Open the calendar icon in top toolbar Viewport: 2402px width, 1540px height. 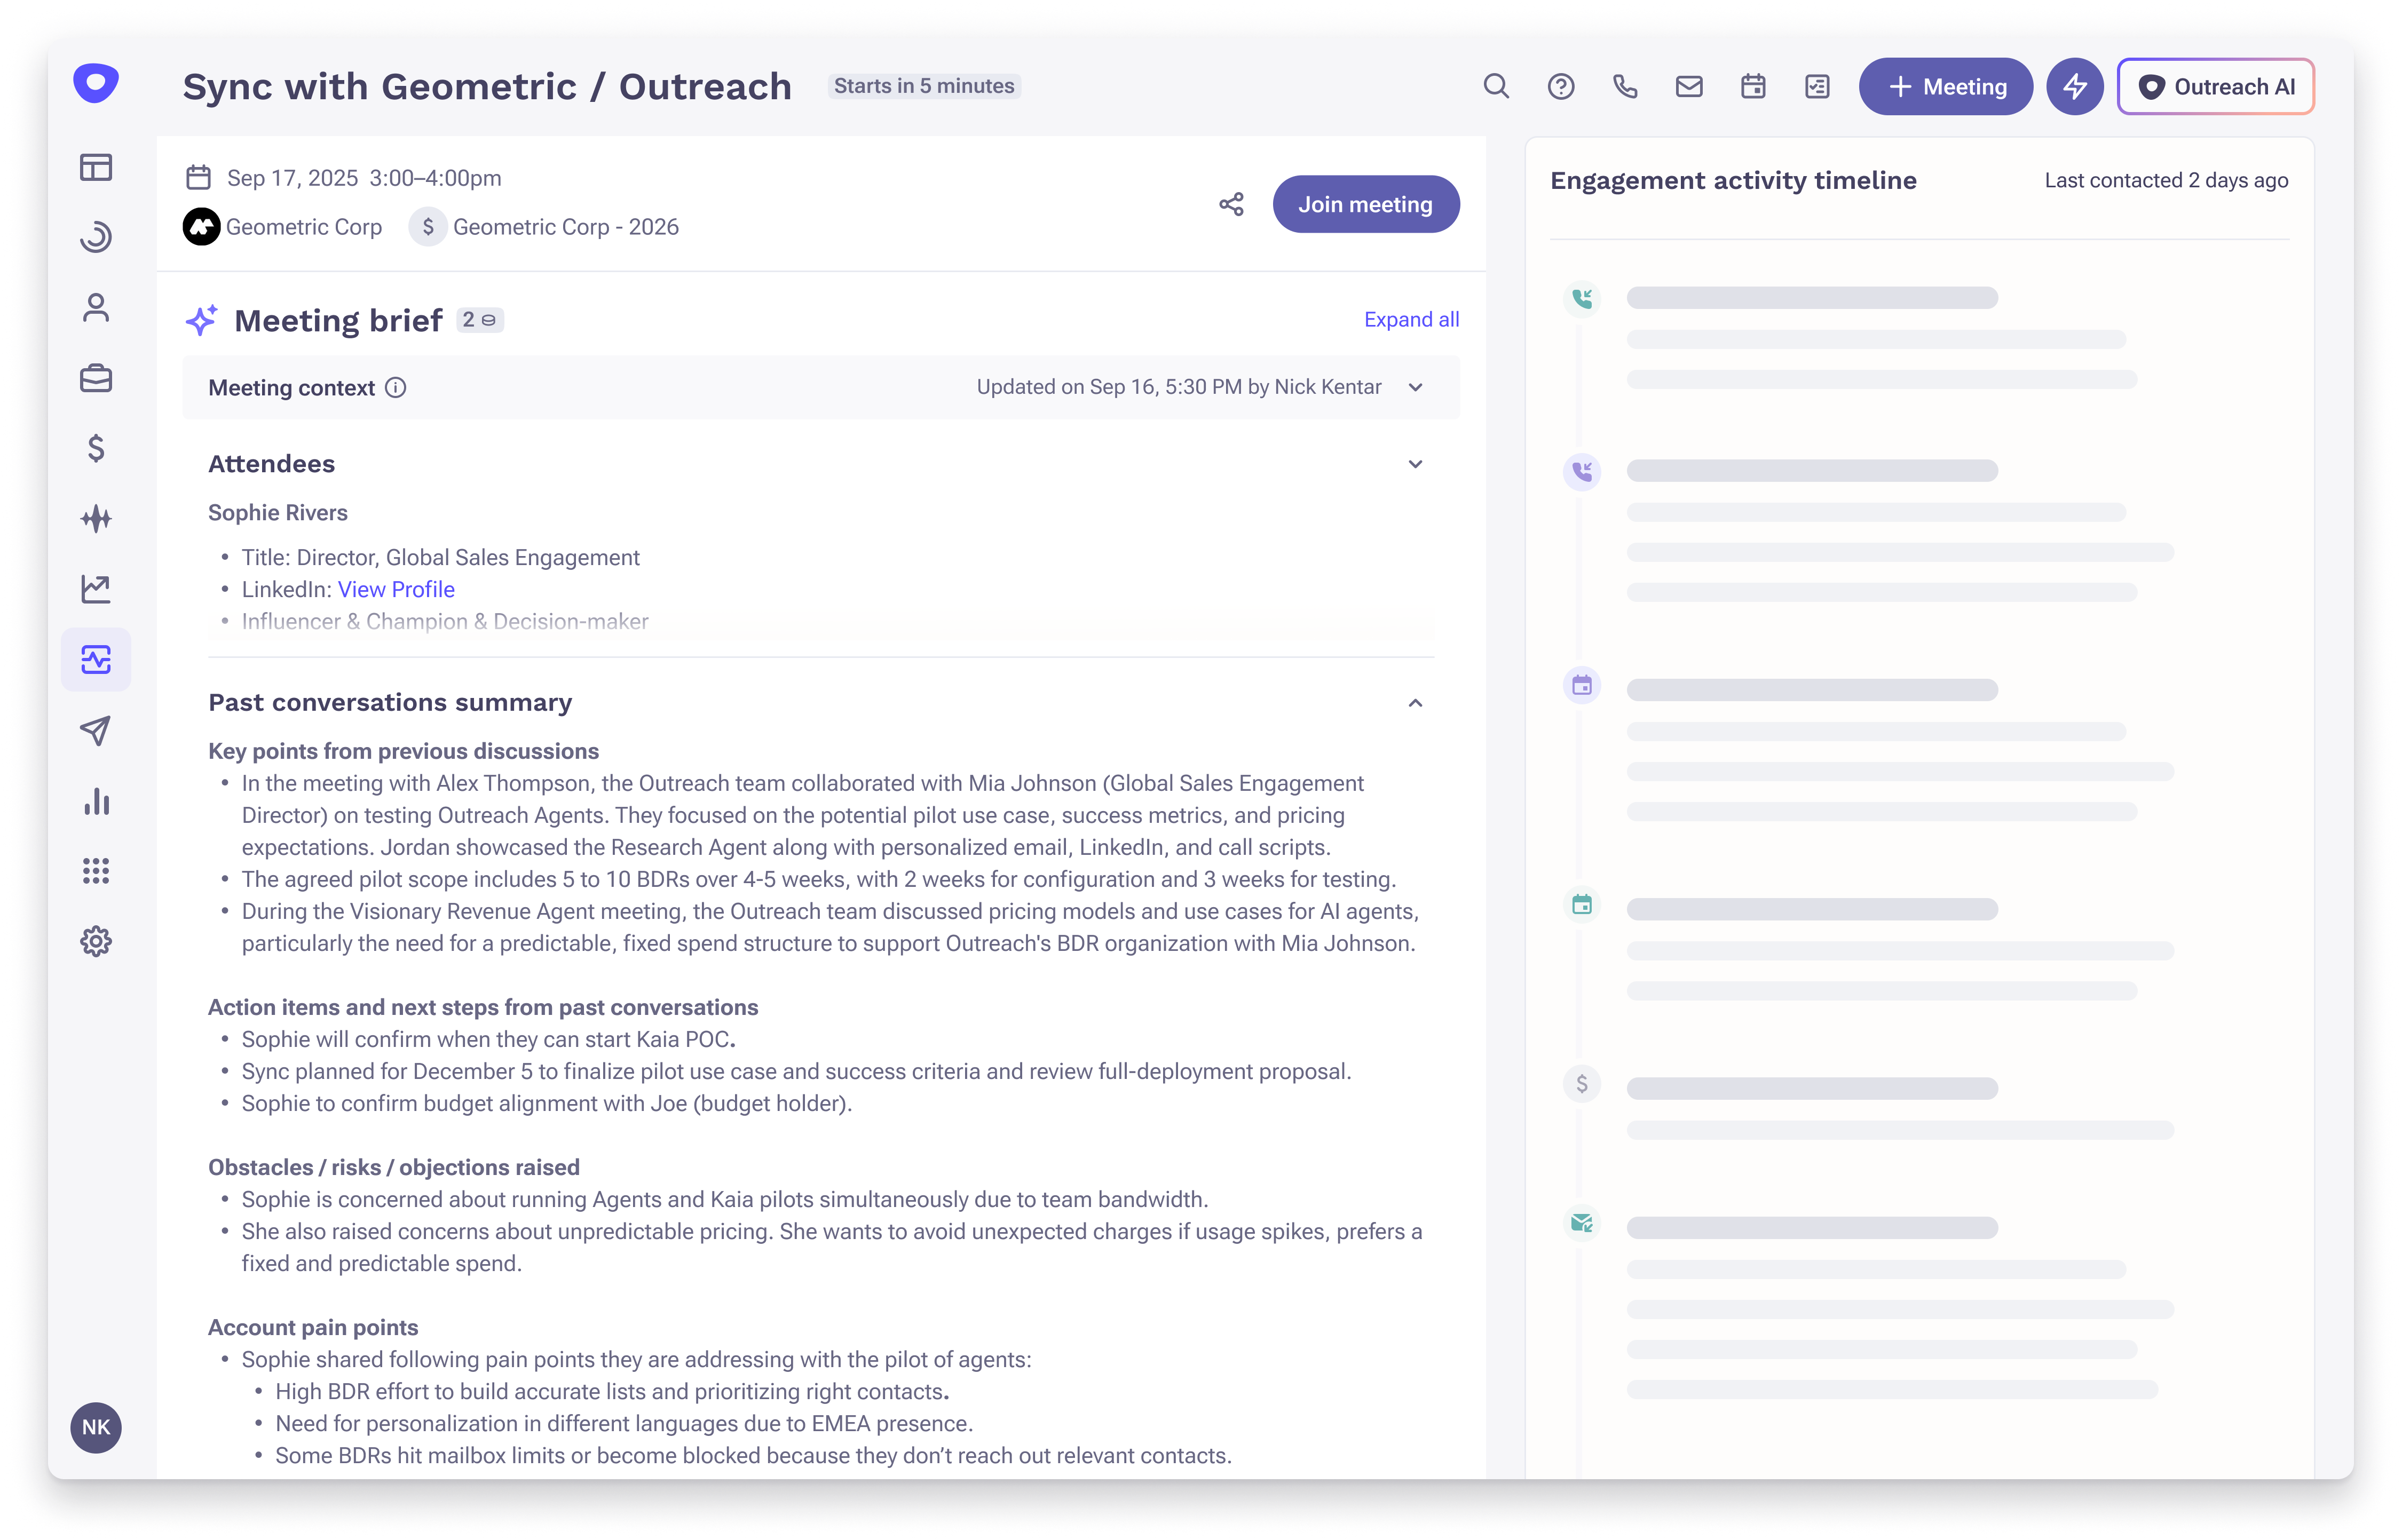pos(1753,86)
